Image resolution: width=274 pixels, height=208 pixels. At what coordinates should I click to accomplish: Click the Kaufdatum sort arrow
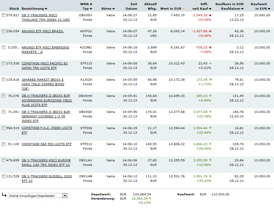(242, 9)
